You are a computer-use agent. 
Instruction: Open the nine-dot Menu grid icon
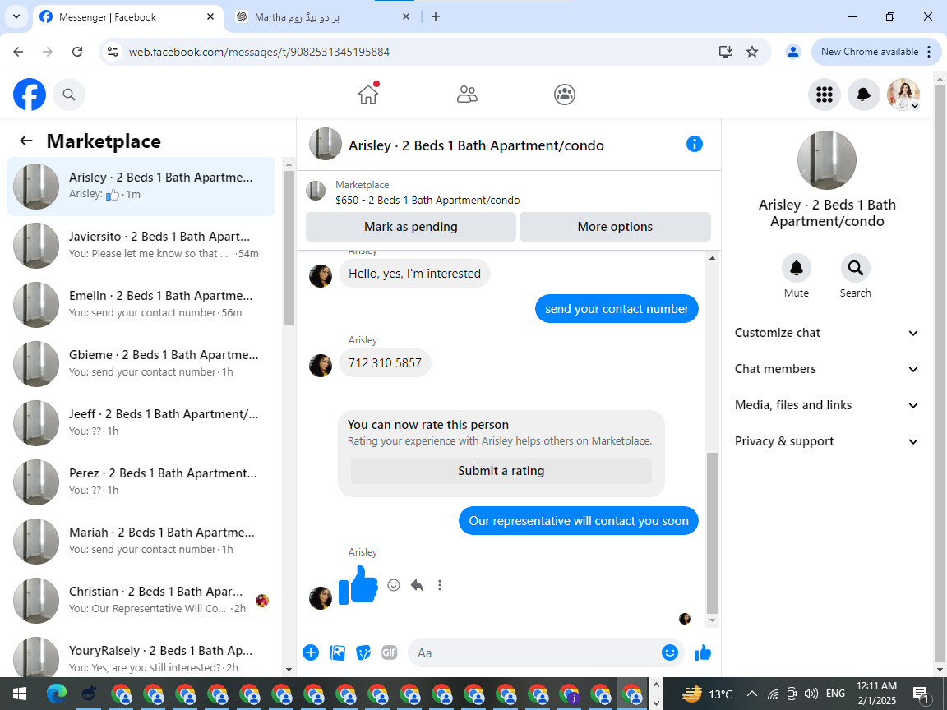point(825,95)
